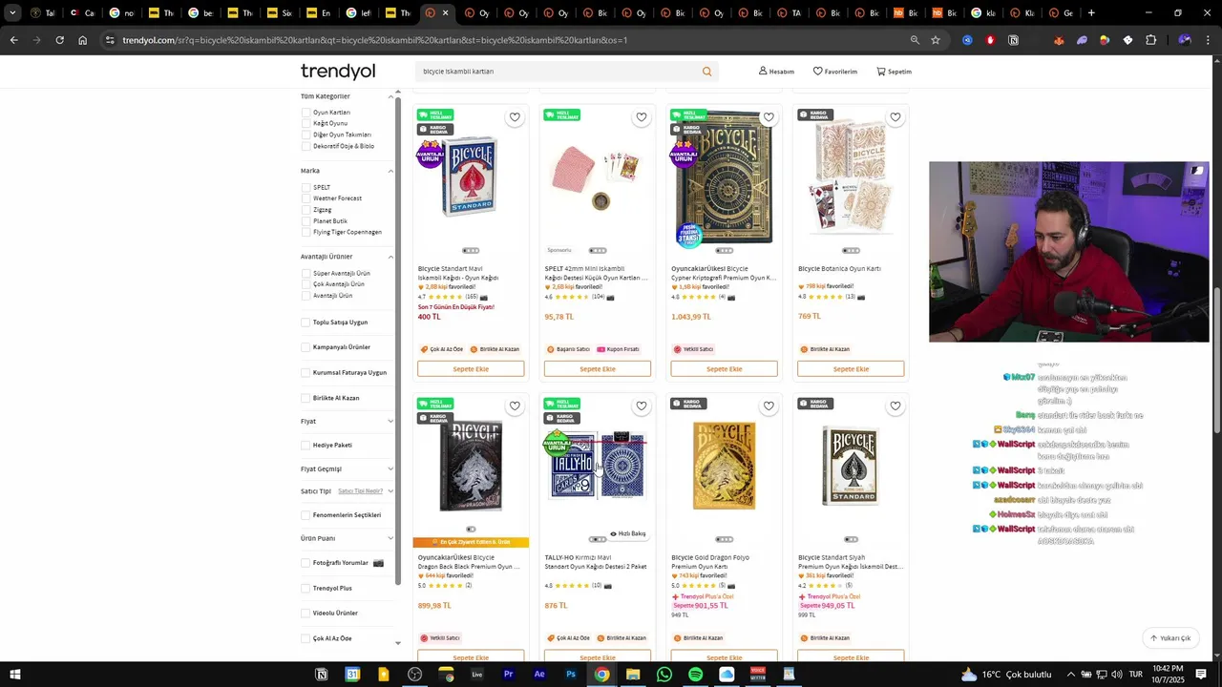The width and height of the screenshot is (1222, 687).
Task: Switch to the 'lef' tab
Action: [x=358, y=13]
